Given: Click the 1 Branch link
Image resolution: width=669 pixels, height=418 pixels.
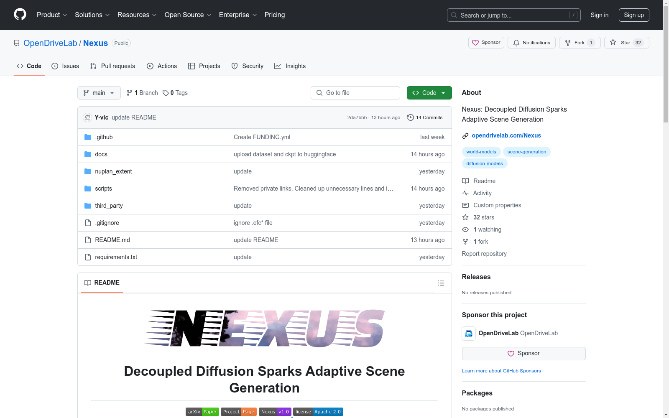Looking at the screenshot, I should pos(142,93).
